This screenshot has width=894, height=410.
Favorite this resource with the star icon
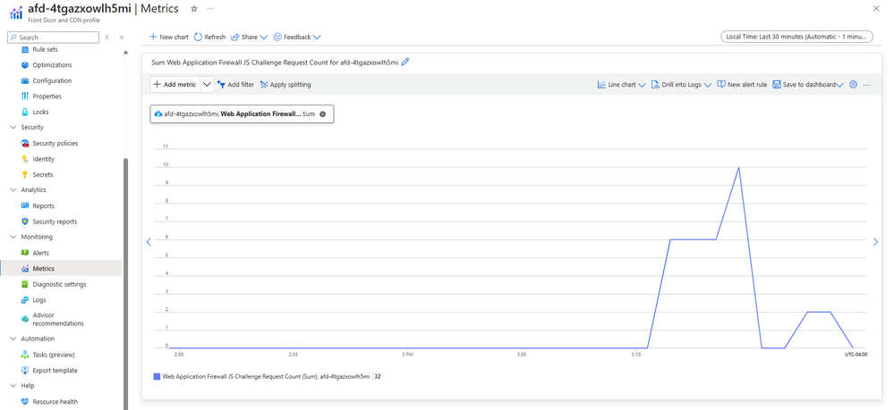coord(194,9)
